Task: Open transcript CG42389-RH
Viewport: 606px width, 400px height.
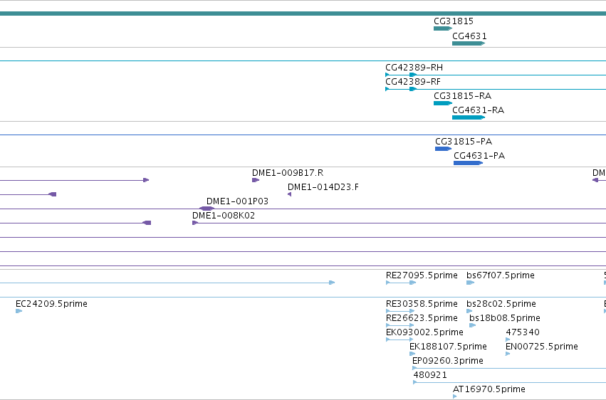Action: [414, 67]
